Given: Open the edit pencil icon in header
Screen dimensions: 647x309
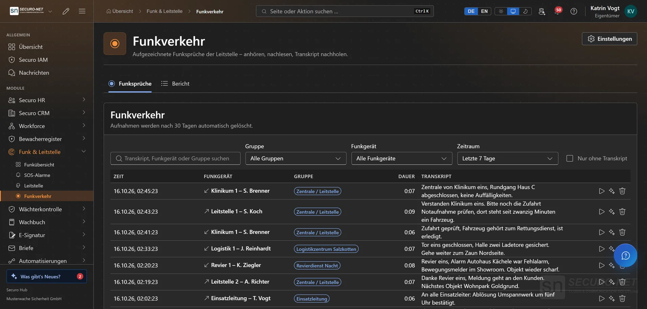Looking at the screenshot, I should pyautogui.click(x=66, y=11).
